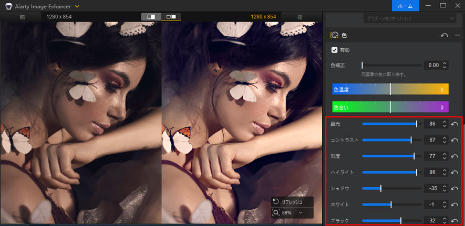Reset the ホワイト setting

454,205
